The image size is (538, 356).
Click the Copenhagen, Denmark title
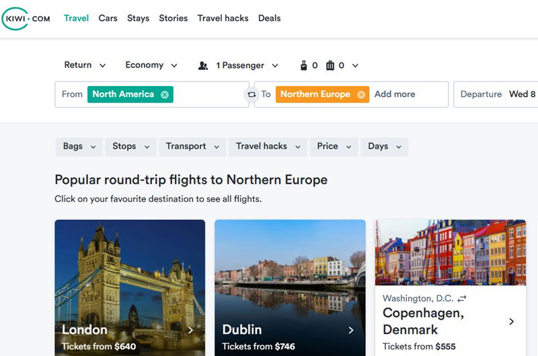(x=424, y=321)
